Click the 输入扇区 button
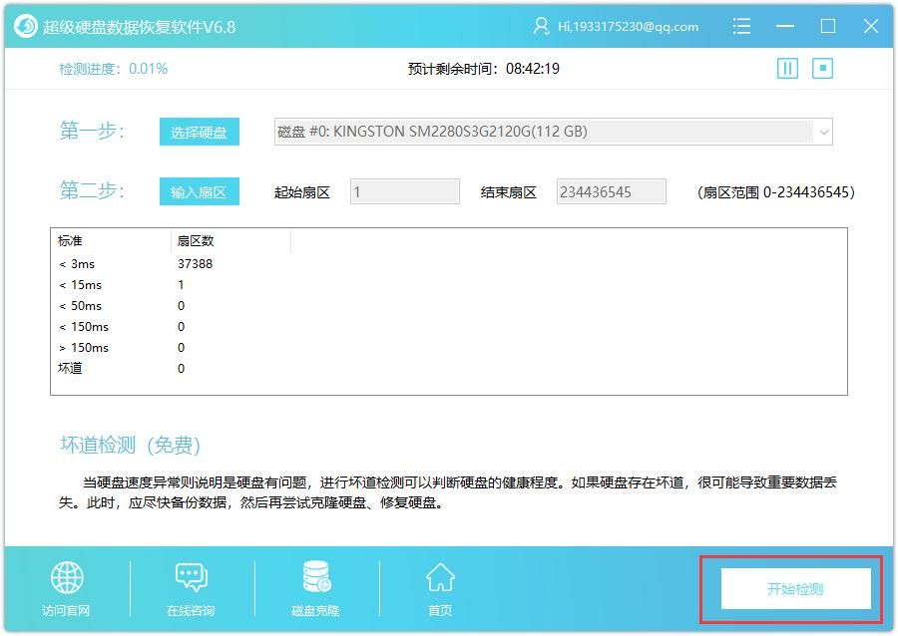Image resolution: width=898 pixels, height=636 pixels. pos(199,191)
